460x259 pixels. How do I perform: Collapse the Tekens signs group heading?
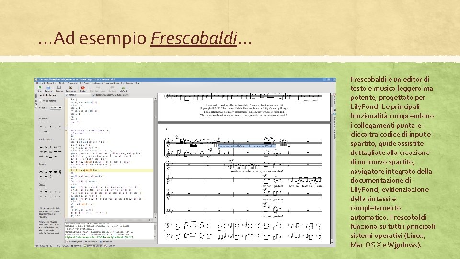click(42, 164)
